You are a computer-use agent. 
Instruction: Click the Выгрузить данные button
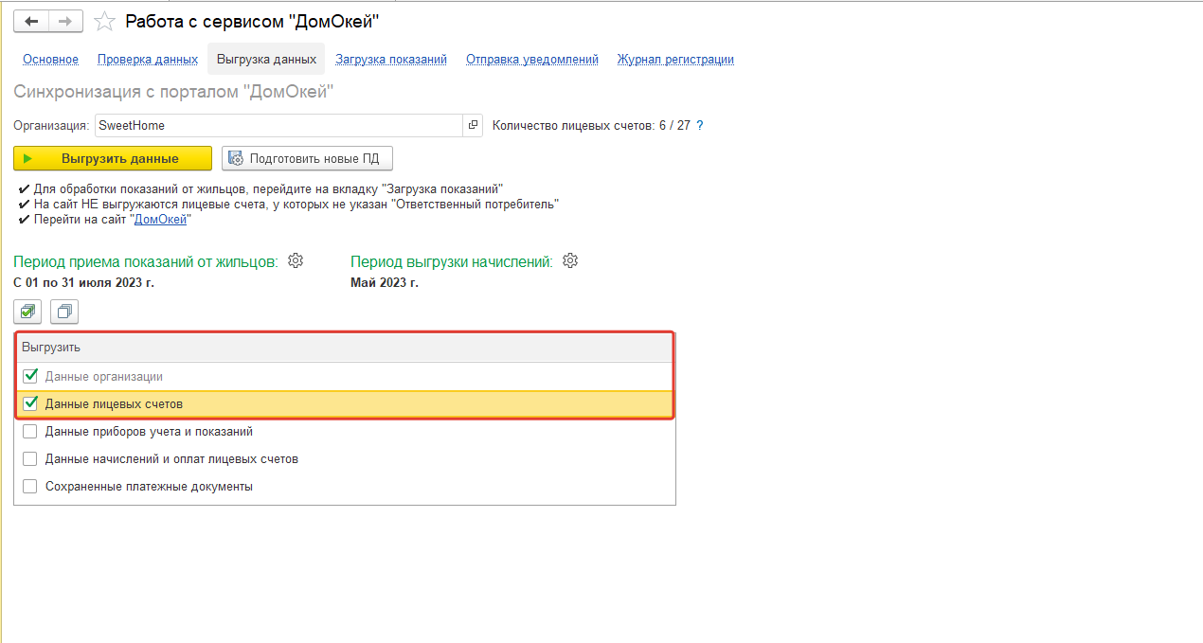click(113, 158)
